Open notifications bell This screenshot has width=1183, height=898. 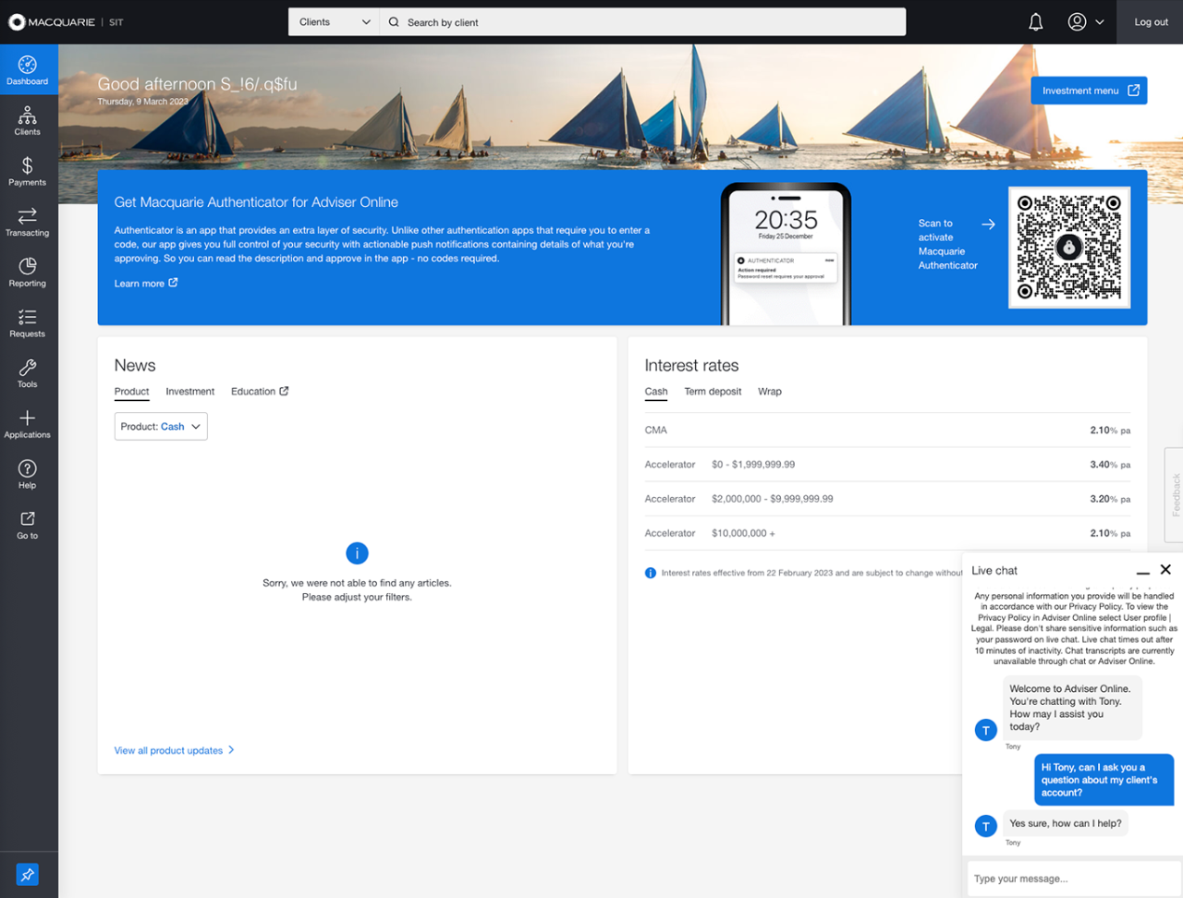point(1036,22)
